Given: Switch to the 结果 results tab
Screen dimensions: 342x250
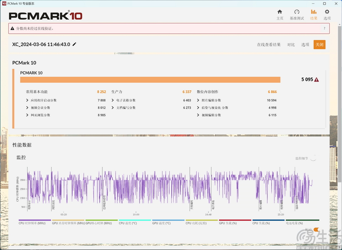Looking at the screenshot, I should 314,15.
